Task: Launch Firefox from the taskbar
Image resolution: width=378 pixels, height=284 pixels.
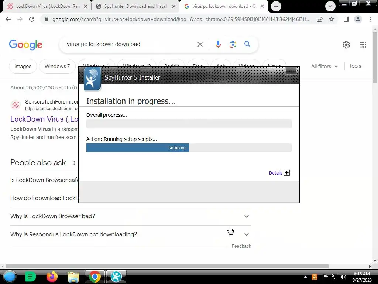Action: [x=52, y=277]
